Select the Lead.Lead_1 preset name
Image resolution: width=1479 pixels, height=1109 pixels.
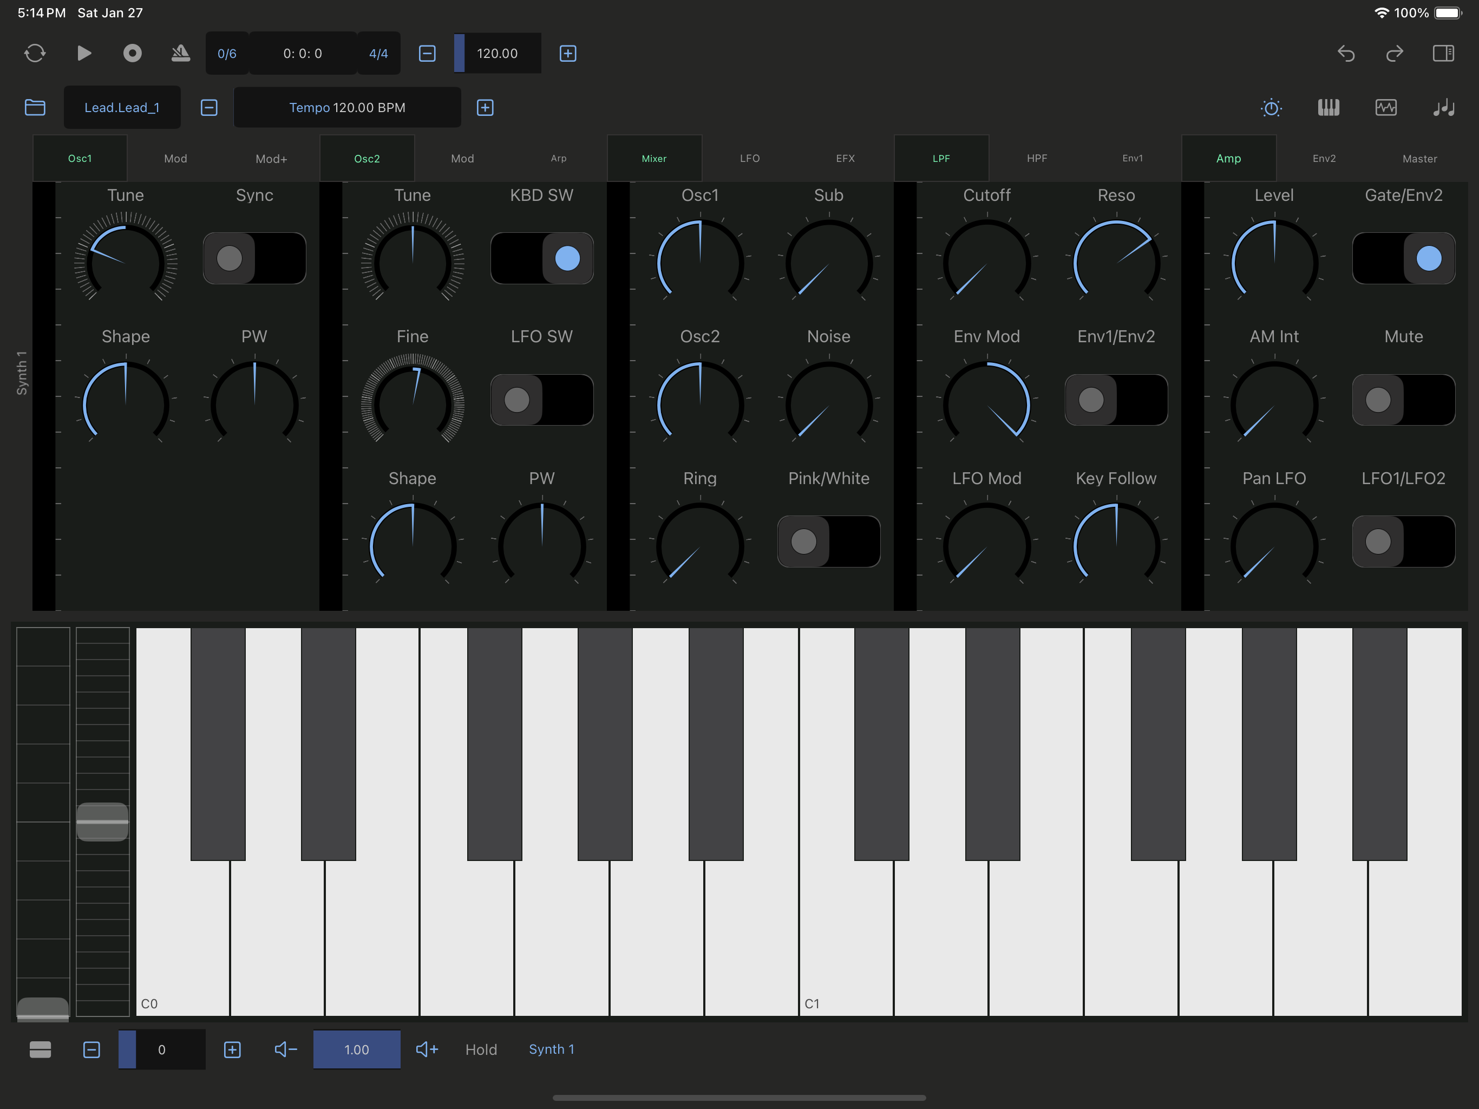(122, 107)
